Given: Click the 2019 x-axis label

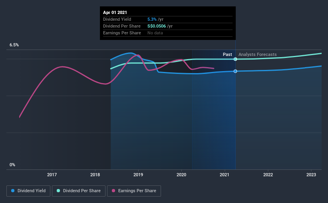Looking at the screenshot, I should (138, 175).
